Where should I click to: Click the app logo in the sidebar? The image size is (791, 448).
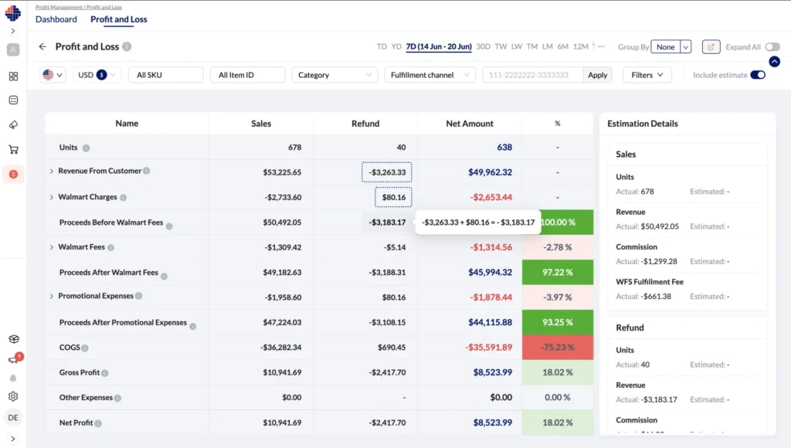pos(13,12)
